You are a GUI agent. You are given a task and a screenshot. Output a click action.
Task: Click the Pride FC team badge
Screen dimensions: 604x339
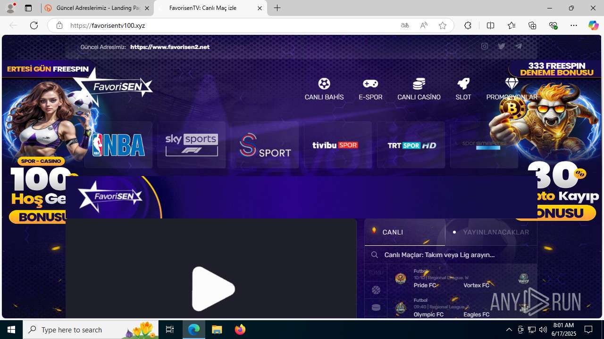tap(401, 279)
